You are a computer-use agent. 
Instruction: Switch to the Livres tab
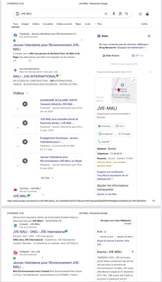(x=88, y=24)
